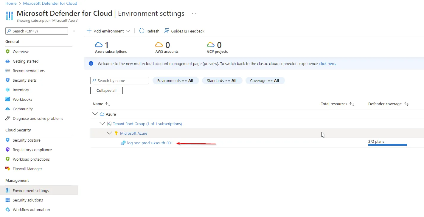This screenshot has width=424, height=217.
Task: Open the Environments == All filter
Action: point(175,80)
